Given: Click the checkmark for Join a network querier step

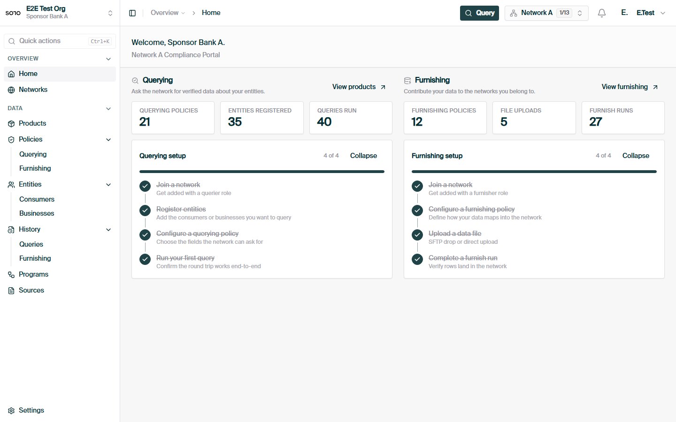Looking at the screenshot, I should click(145, 186).
